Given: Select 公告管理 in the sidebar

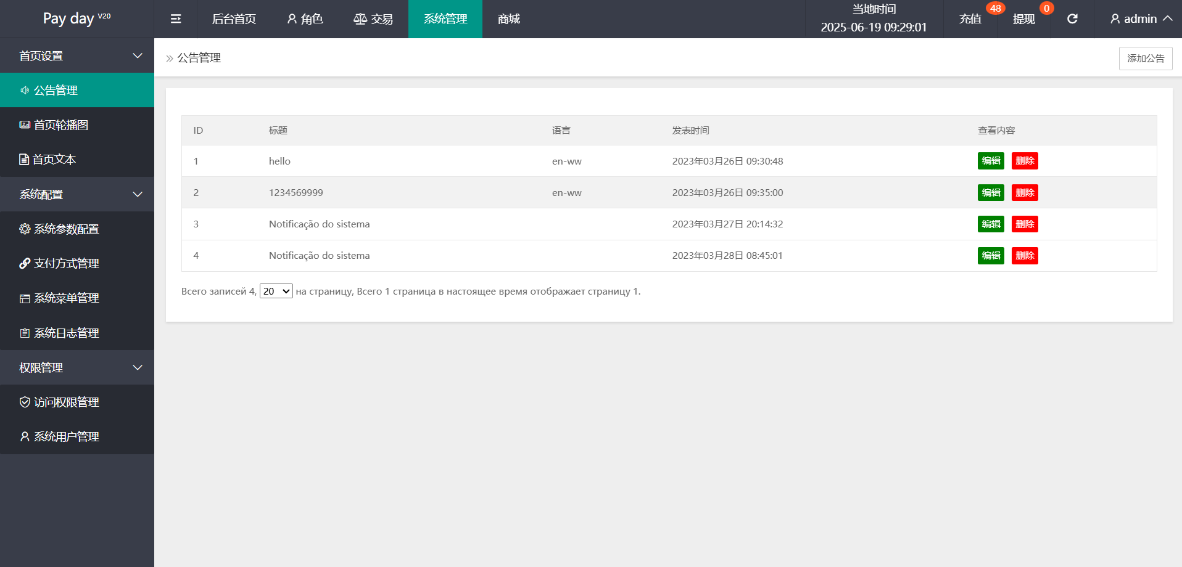Looking at the screenshot, I should pyautogui.click(x=77, y=90).
